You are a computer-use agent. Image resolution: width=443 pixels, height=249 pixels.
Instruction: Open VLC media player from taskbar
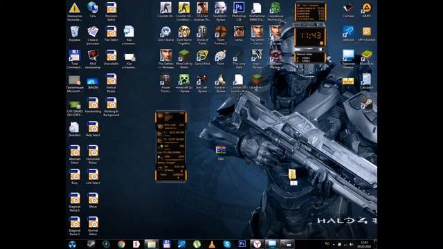pos(212,244)
